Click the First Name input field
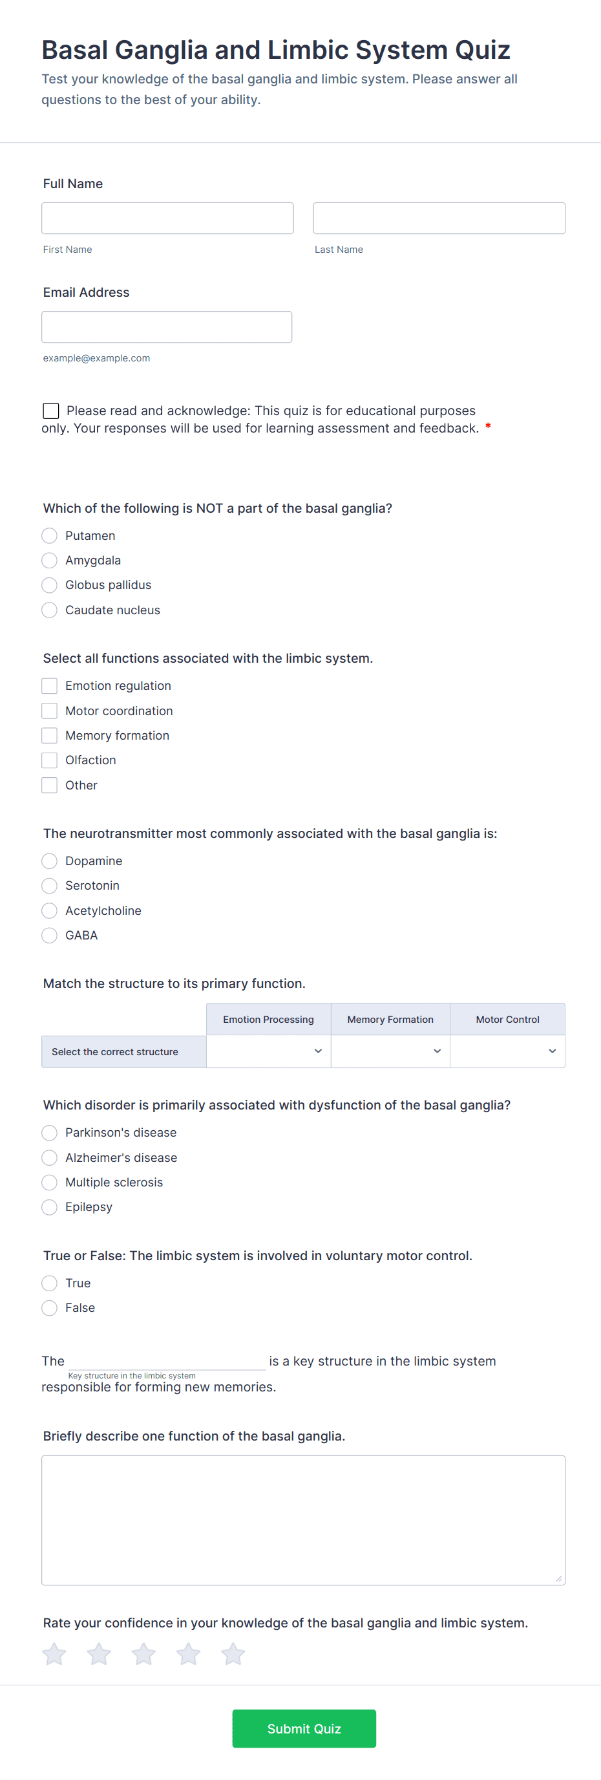 (x=167, y=218)
